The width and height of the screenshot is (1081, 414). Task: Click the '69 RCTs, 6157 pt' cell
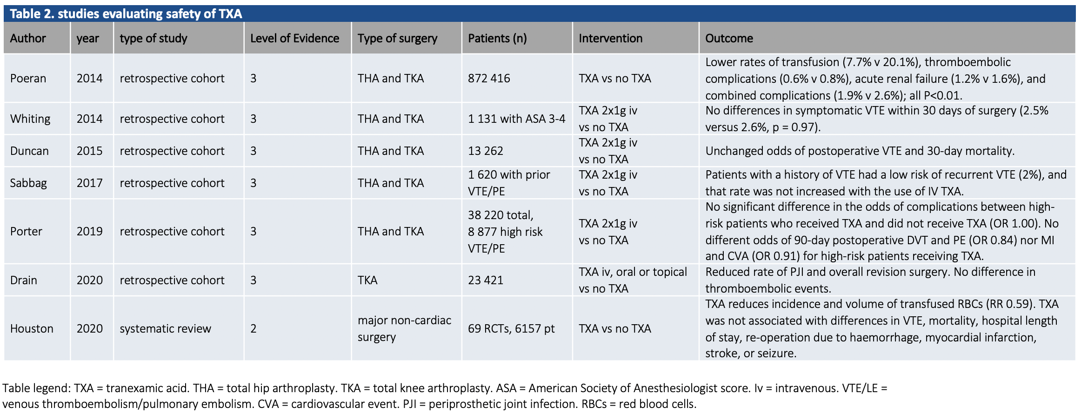(x=511, y=328)
